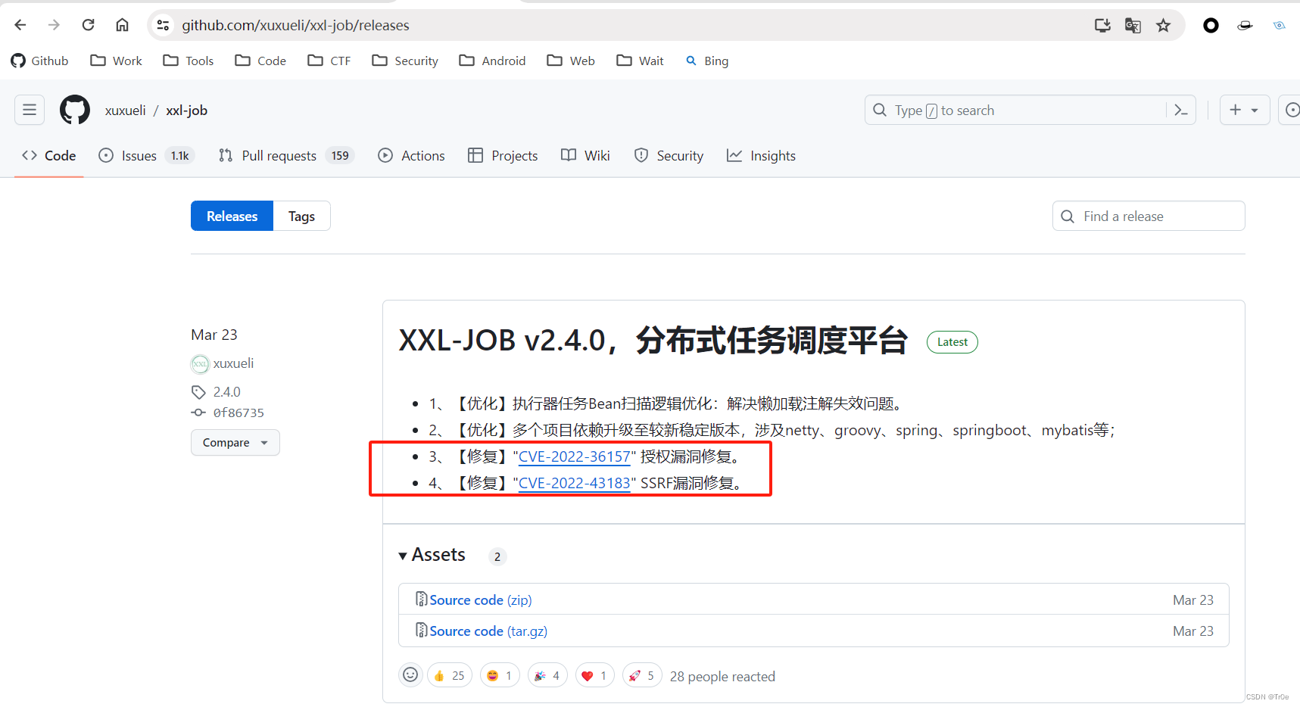Open CVE-2022-36157 link
1300x707 pixels.
click(575, 456)
